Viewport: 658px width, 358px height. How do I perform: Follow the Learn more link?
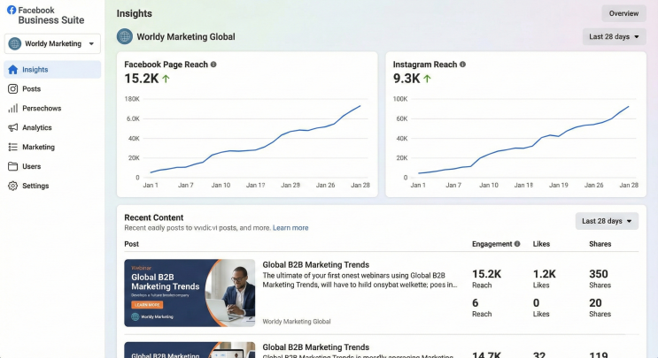[290, 228]
